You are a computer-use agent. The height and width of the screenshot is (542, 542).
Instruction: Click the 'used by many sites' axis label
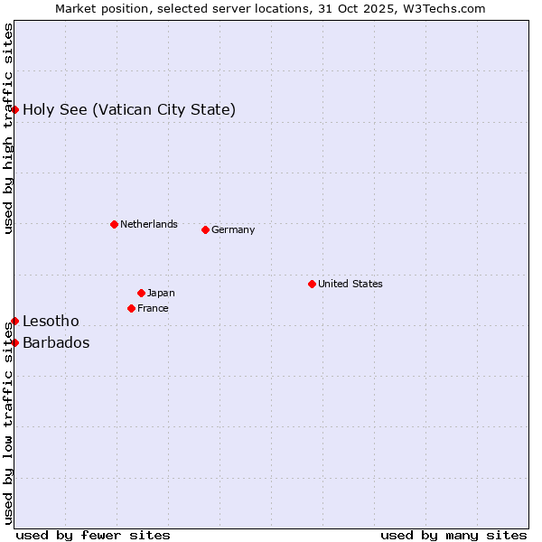453,535
